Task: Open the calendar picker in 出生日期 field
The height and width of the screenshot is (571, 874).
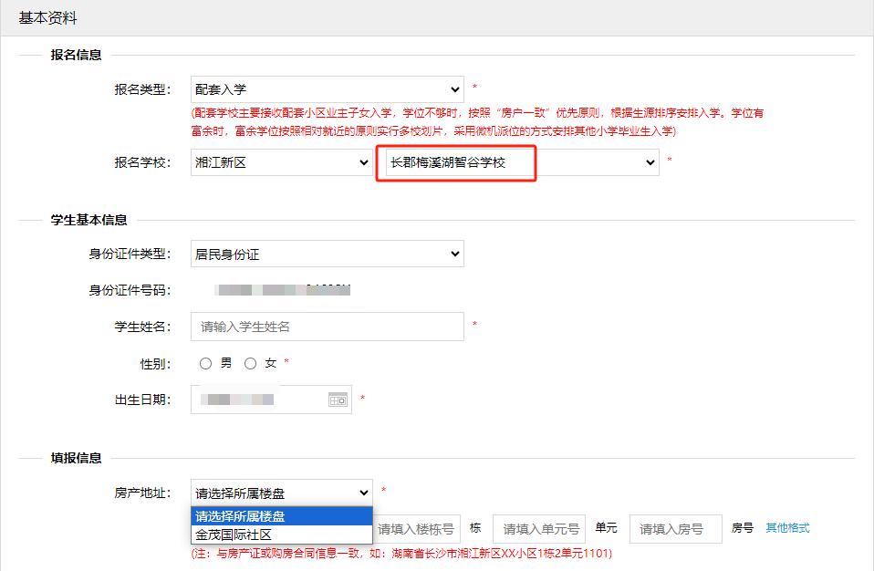Action: point(338,400)
